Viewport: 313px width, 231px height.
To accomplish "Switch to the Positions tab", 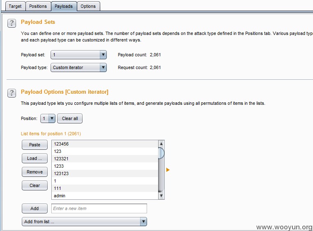I will click(x=38, y=6).
